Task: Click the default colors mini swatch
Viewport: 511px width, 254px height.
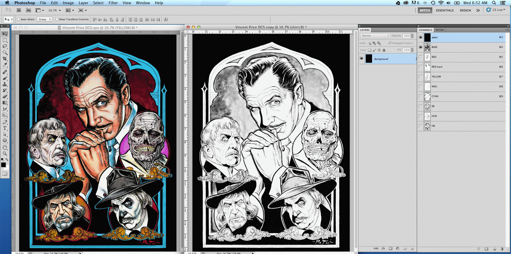Action: [3, 159]
